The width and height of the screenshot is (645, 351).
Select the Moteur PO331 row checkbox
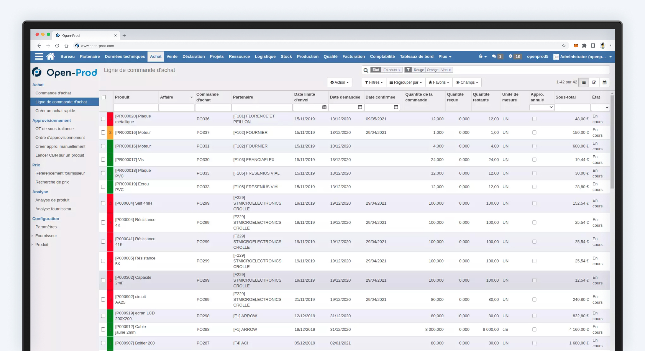tap(103, 146)
